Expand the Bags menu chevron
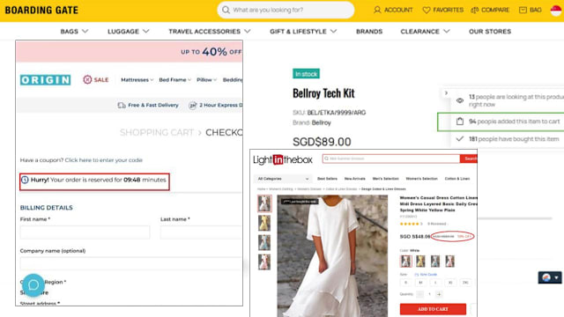 tap(85, 32)
